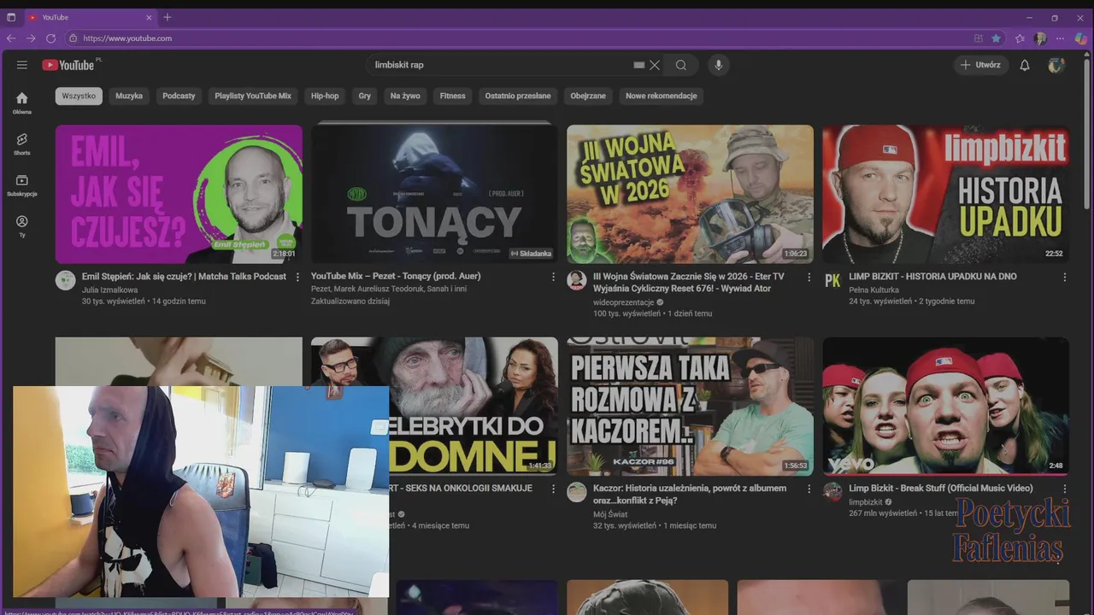Open the Copilot icon in the toolbar

[x=1081, y=38]
